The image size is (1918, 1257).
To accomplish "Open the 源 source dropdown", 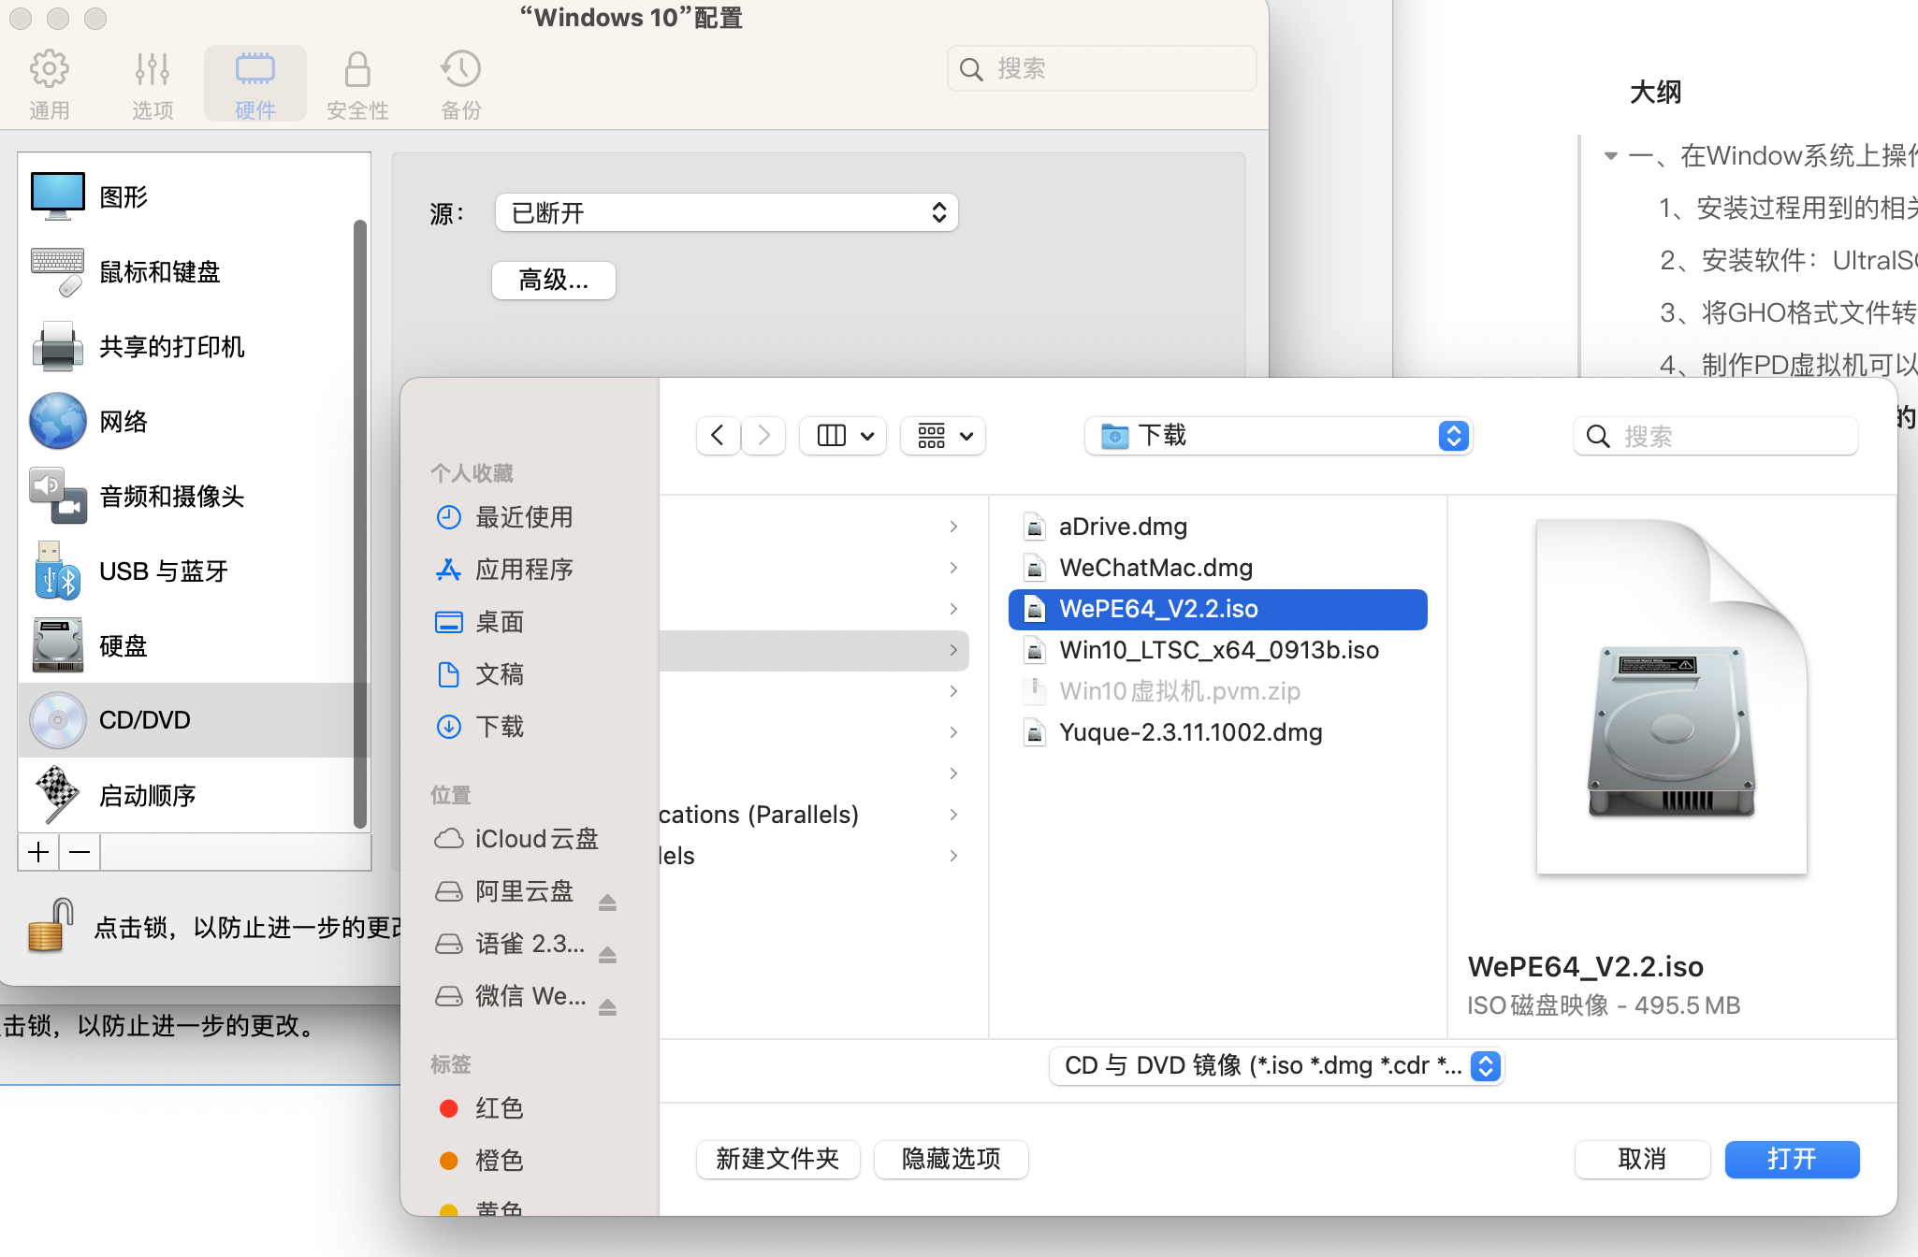I will (726, 213).
